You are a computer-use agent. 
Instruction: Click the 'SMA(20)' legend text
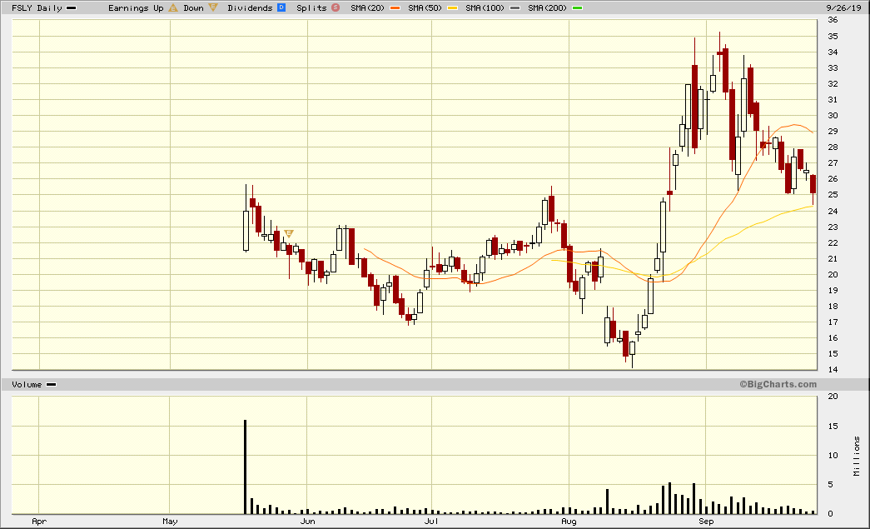(x=367, y=7)
